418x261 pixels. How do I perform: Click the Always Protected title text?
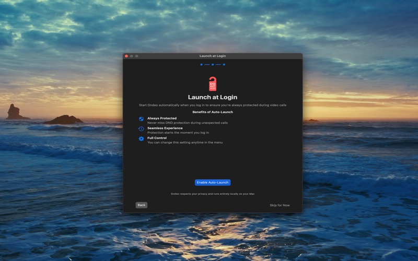pyautogui.click(x=162, y=118)
